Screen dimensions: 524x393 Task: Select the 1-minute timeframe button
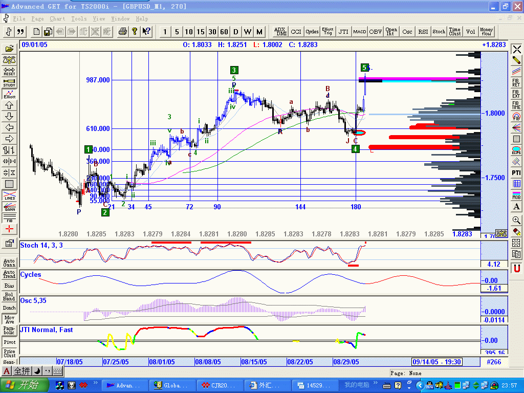165,32
